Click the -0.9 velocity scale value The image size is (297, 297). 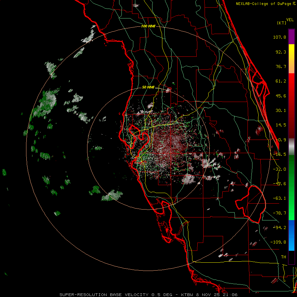click(281, 140)
